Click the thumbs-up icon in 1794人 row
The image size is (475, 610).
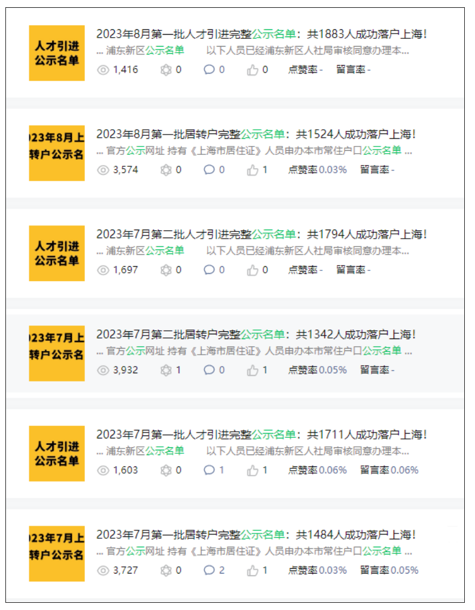(x=252, y=270)
